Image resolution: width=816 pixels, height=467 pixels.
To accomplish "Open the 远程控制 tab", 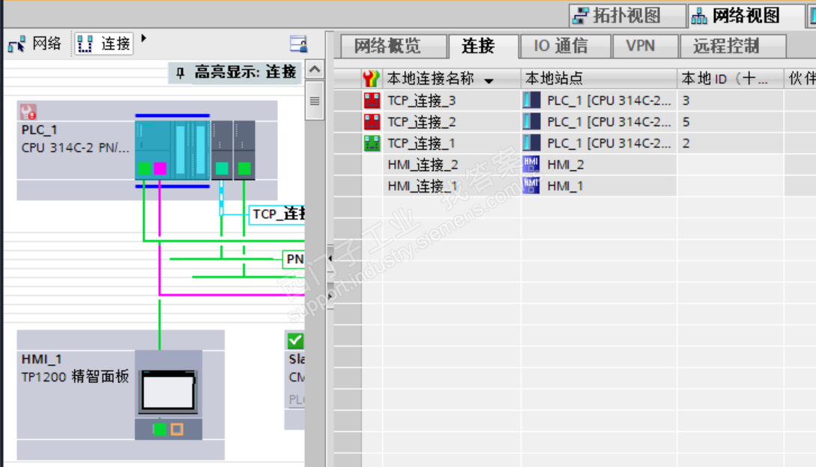I will 732,46.
